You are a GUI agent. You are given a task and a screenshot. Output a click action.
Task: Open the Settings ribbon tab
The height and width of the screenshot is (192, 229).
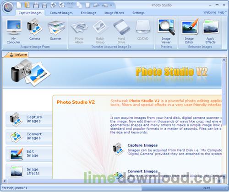point(138,13)
